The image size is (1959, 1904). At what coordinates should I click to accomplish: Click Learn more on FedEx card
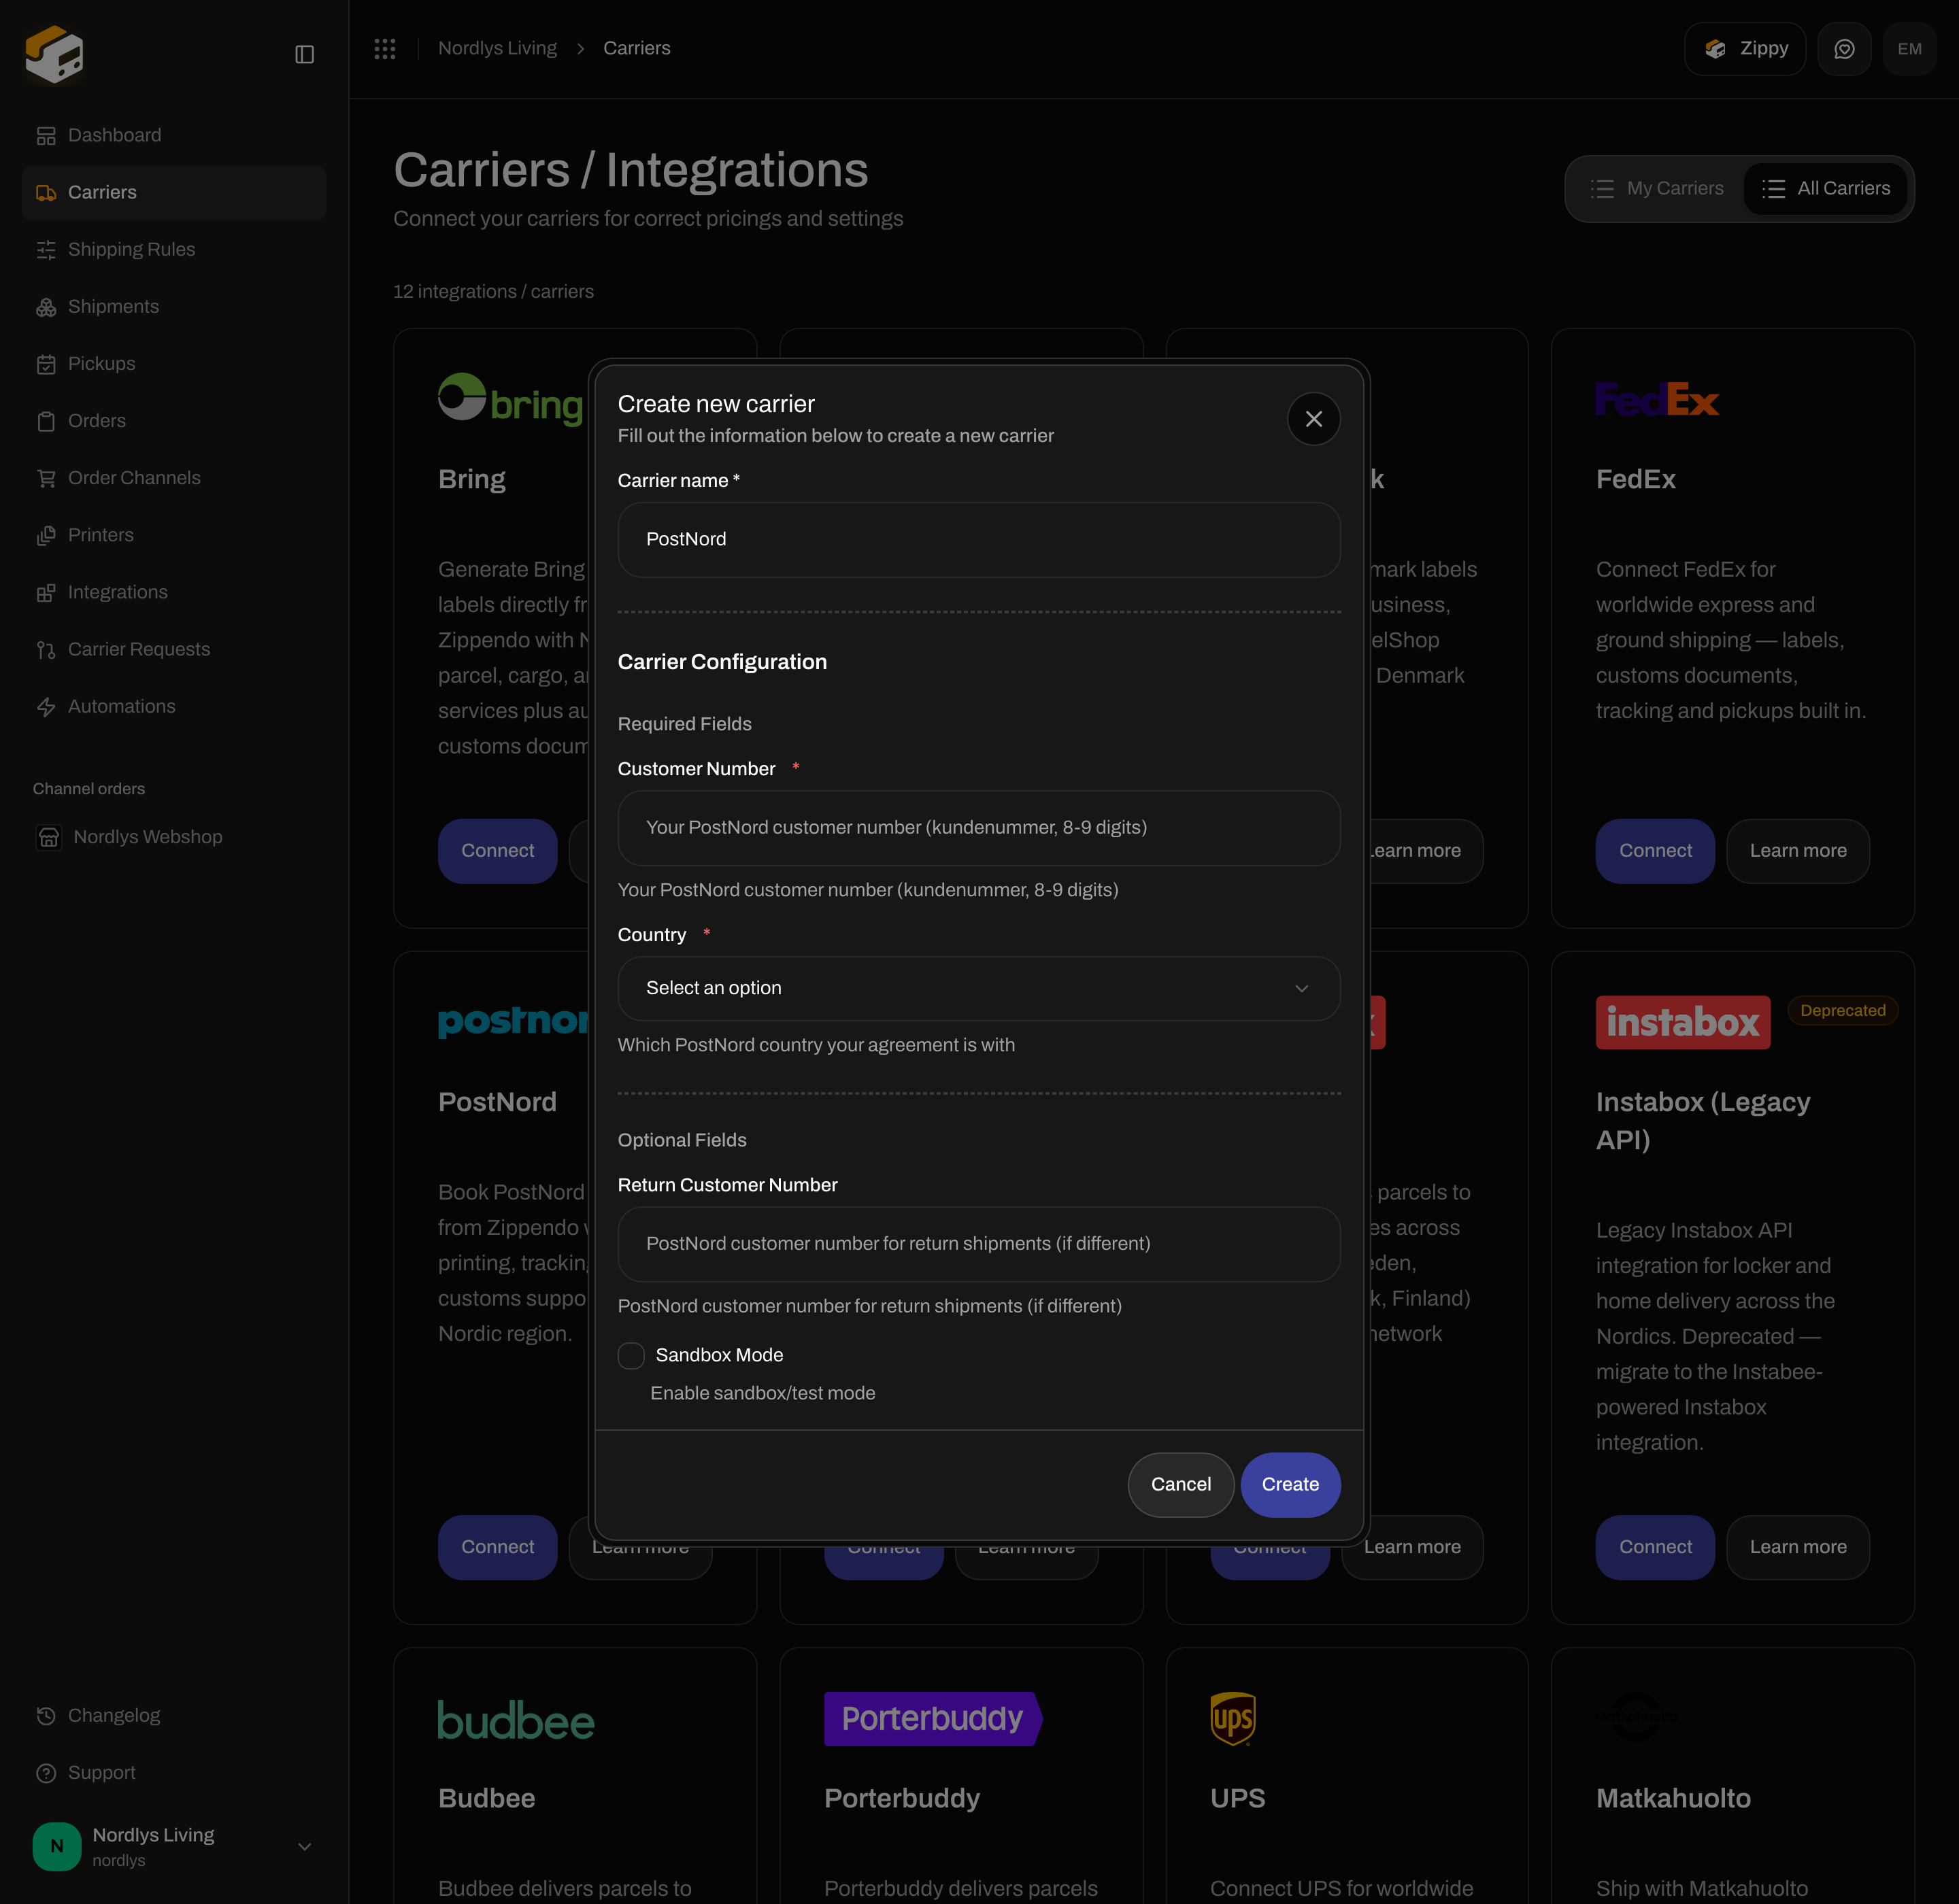[x=1798, y=851]
